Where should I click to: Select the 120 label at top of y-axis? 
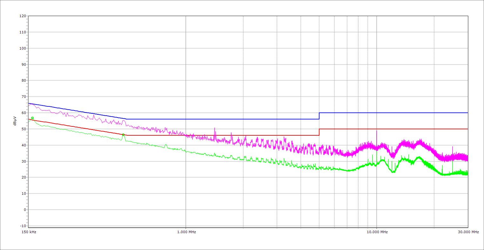23,16
